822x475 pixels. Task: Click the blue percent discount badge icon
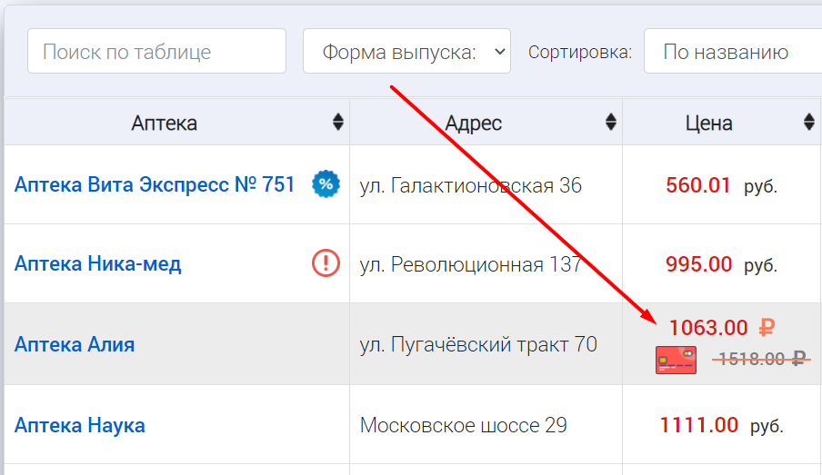326,185
